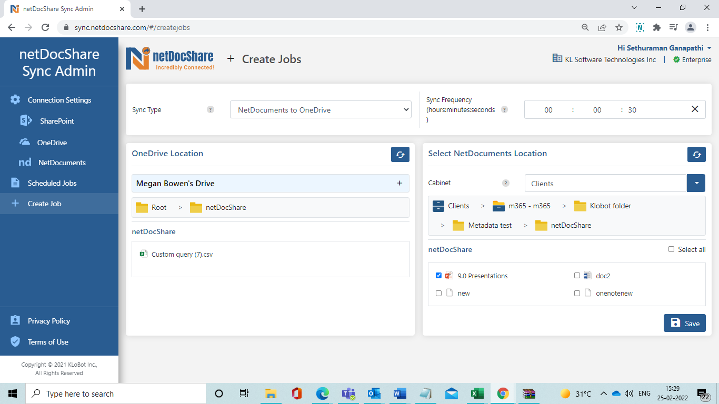Click the Save button
This screenshot has height=404, width=719.
(x=684, y=323)
